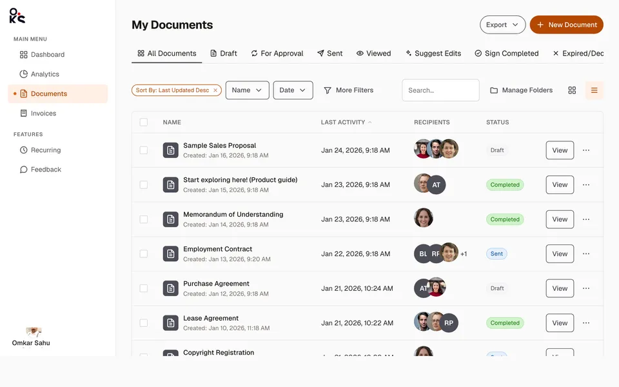Sort by the Last Activity column arrow
Screen dimensions: 619x387
tap(370, 123)
